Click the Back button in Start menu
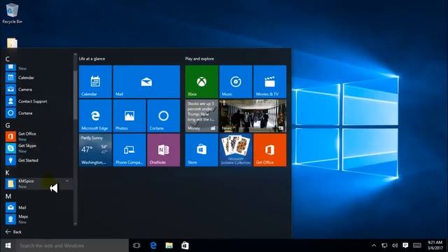 [13, 232]
